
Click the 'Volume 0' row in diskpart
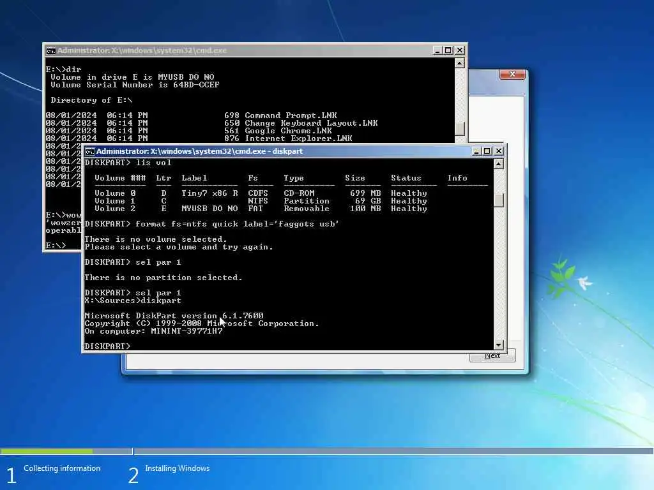(x=261, y=193)
